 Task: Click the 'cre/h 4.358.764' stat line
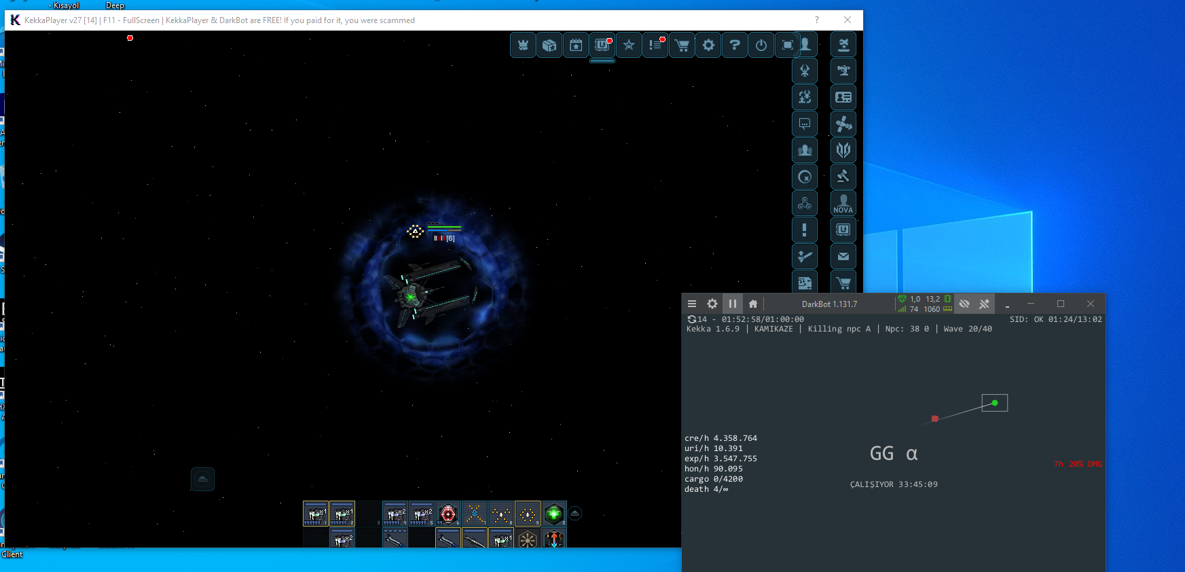point(721,438)
